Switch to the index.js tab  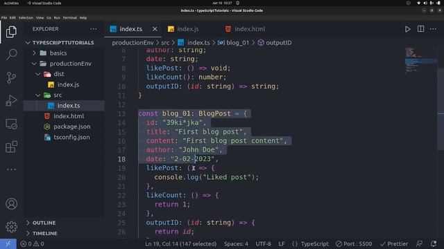[x=188, y=29]
